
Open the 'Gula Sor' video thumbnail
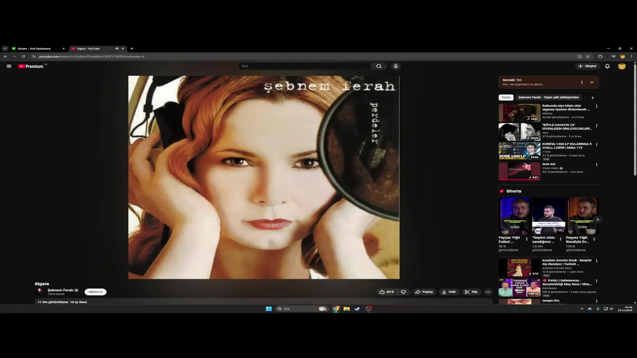(x=520, y=171)
